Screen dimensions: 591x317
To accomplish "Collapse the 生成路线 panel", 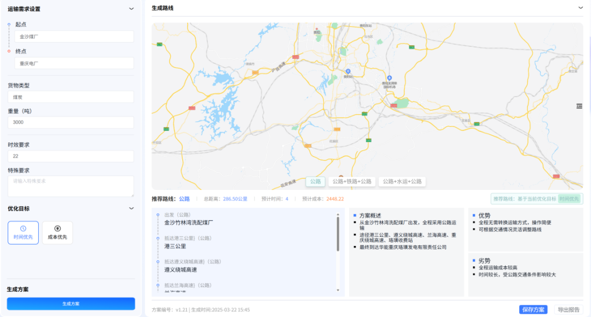I will pos(580,8).
